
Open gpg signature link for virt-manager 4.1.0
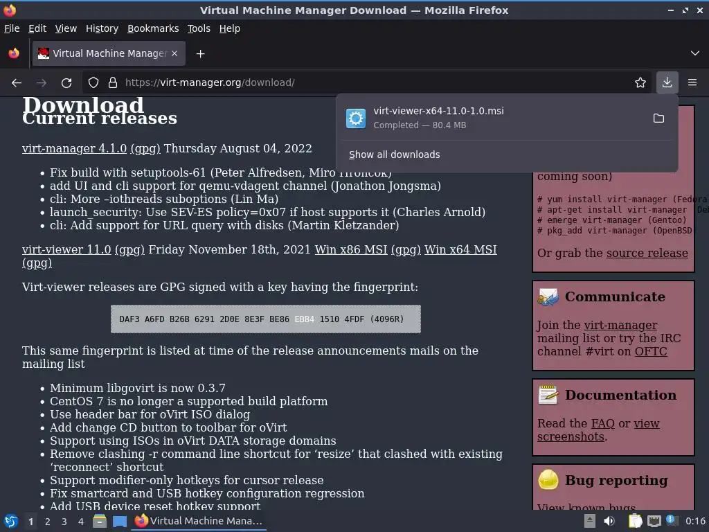pyautogui.click(x=145, y=148)
